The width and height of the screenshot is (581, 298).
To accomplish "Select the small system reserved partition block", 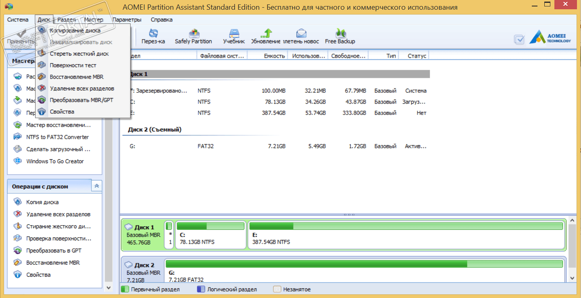I will [169, 234].
